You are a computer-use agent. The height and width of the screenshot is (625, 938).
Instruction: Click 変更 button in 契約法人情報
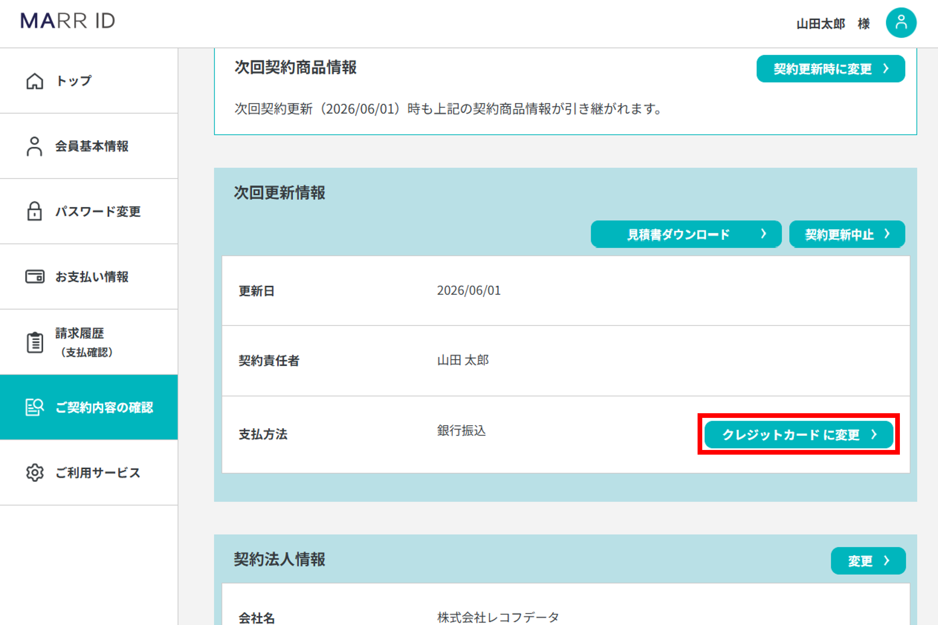click(x=868, y=561)
